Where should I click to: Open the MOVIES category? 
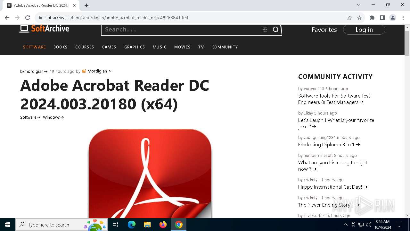click(x=182, y=47)
